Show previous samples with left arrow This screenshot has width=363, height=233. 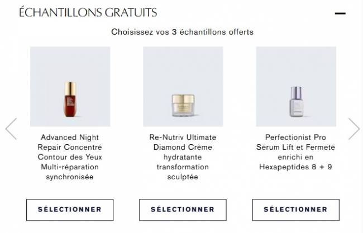click(11, 129)
